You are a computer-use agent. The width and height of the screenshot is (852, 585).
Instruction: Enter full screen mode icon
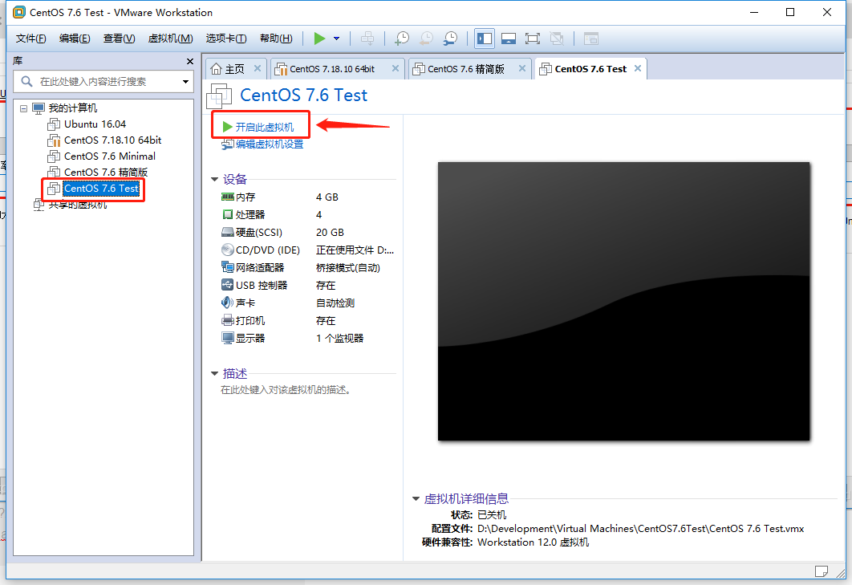(x=533, y=39)
